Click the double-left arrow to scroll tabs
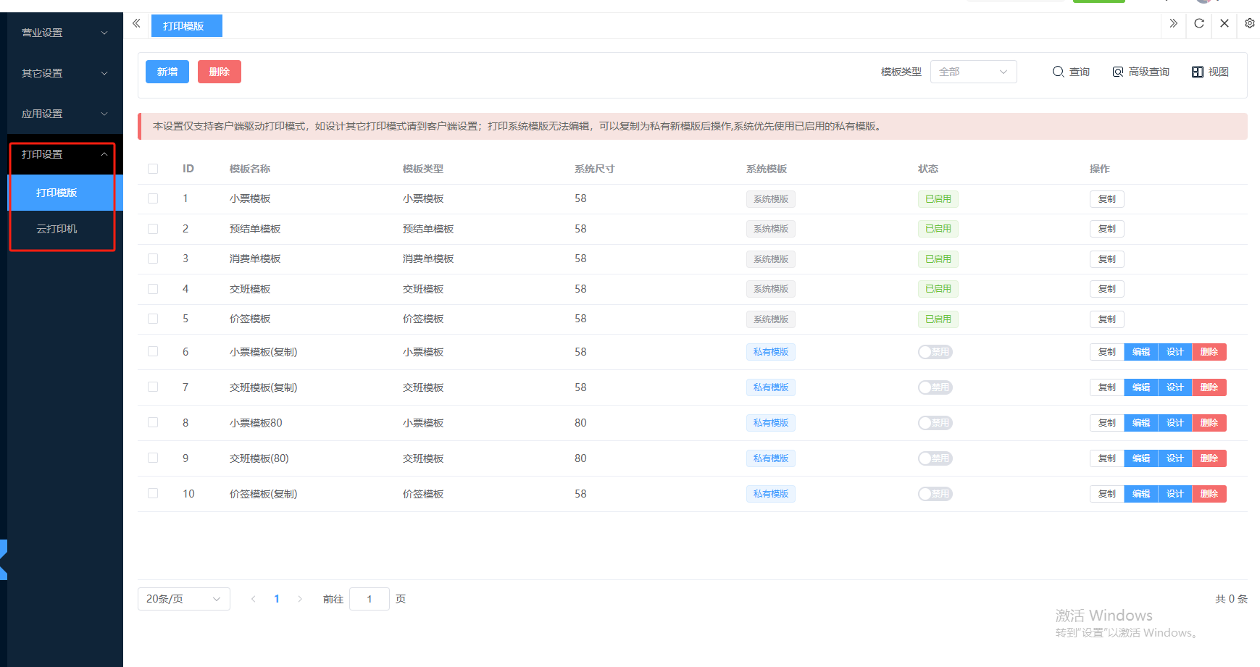The width and height of the screenshot is (1260, 667). (x=136, y=24)
